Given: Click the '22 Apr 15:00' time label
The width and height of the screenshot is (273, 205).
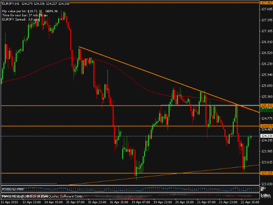Looking at the screenshot, I should (250, 202).
